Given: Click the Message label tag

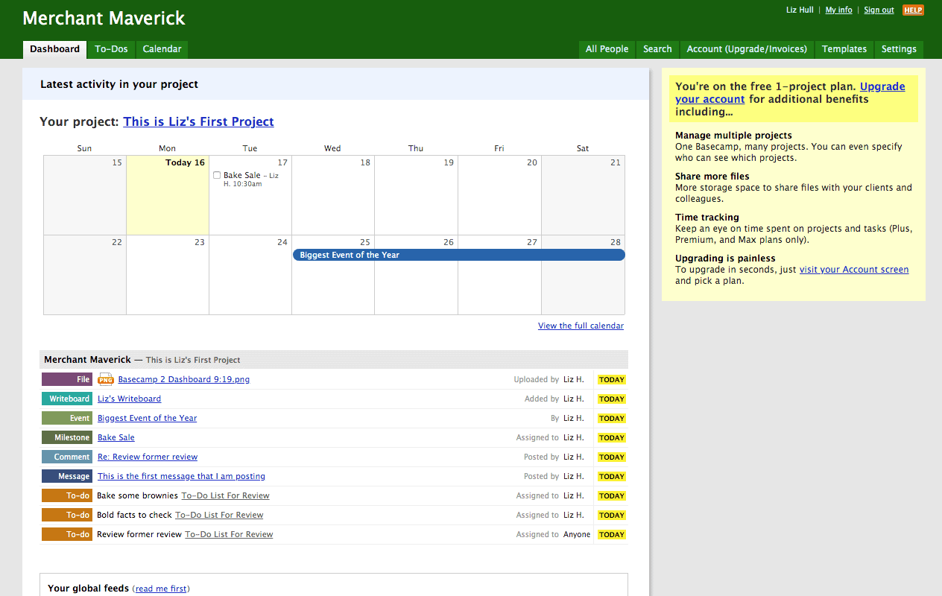Looking at the screenshot, I should (67, 476).
